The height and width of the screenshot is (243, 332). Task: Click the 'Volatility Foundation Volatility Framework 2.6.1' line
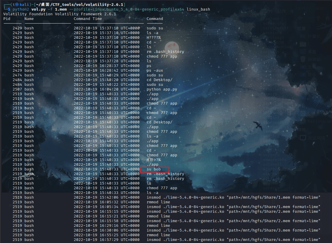pyautogui.click(x=60, y=14)
